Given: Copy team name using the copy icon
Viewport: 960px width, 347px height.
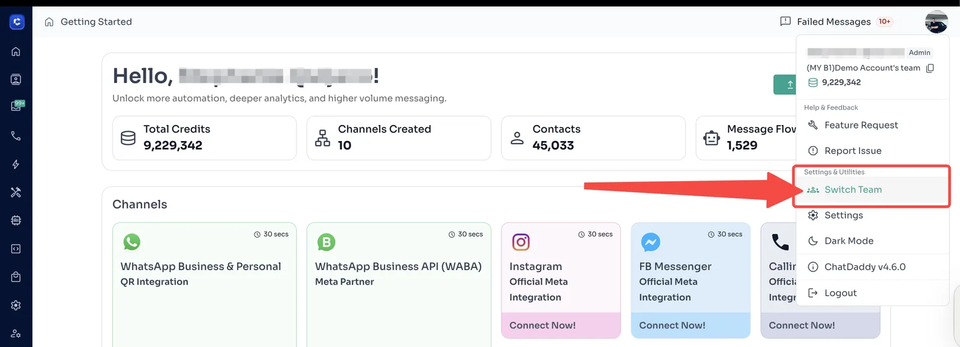Looking at the screenshot, I should pyautogui.click(x=930, y=68).
